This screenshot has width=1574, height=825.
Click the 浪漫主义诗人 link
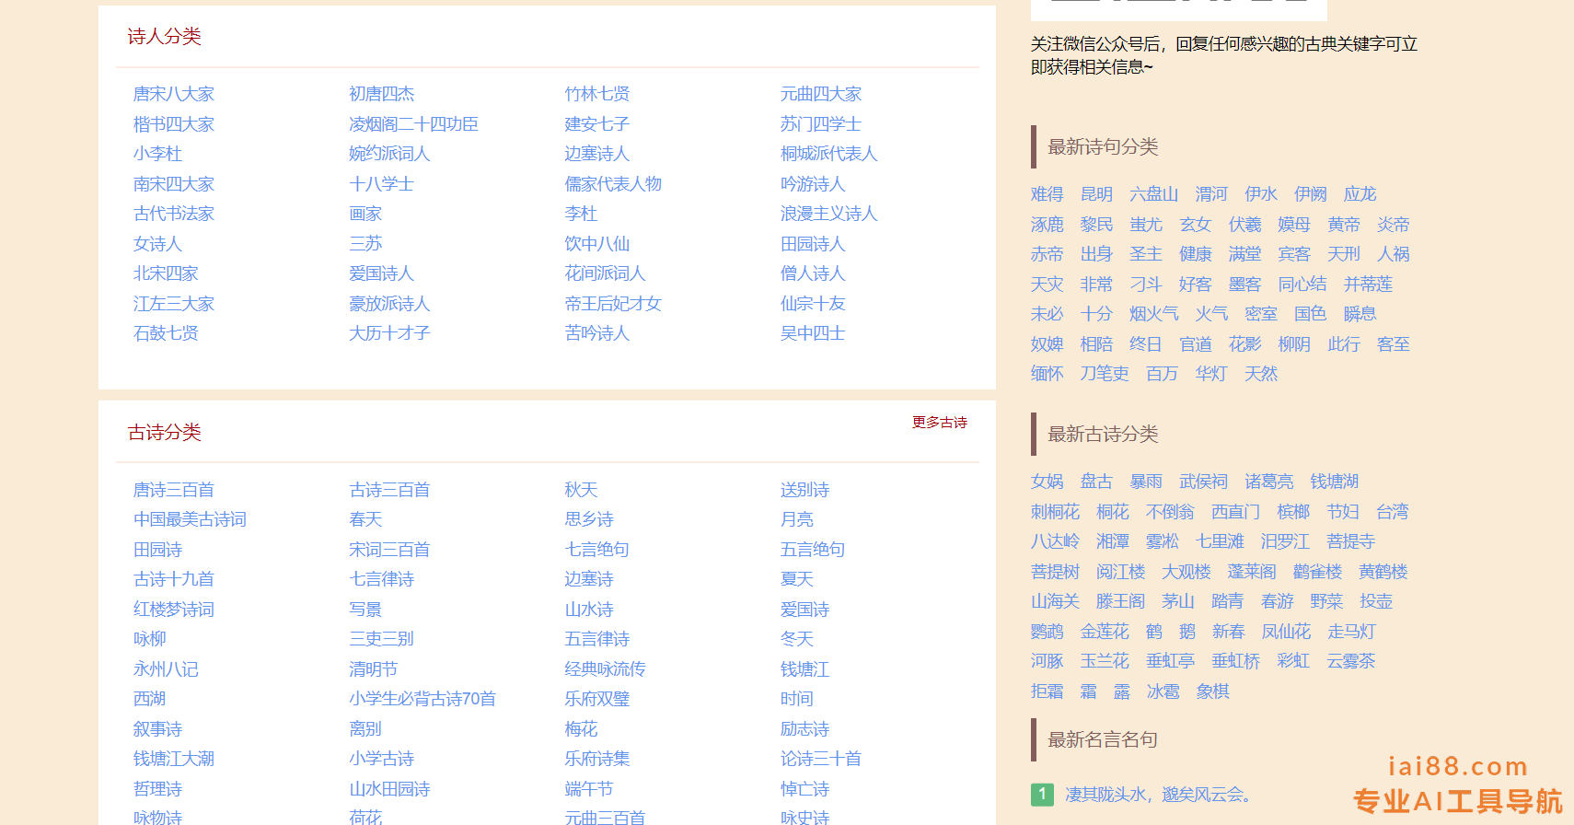pos(828,214)
